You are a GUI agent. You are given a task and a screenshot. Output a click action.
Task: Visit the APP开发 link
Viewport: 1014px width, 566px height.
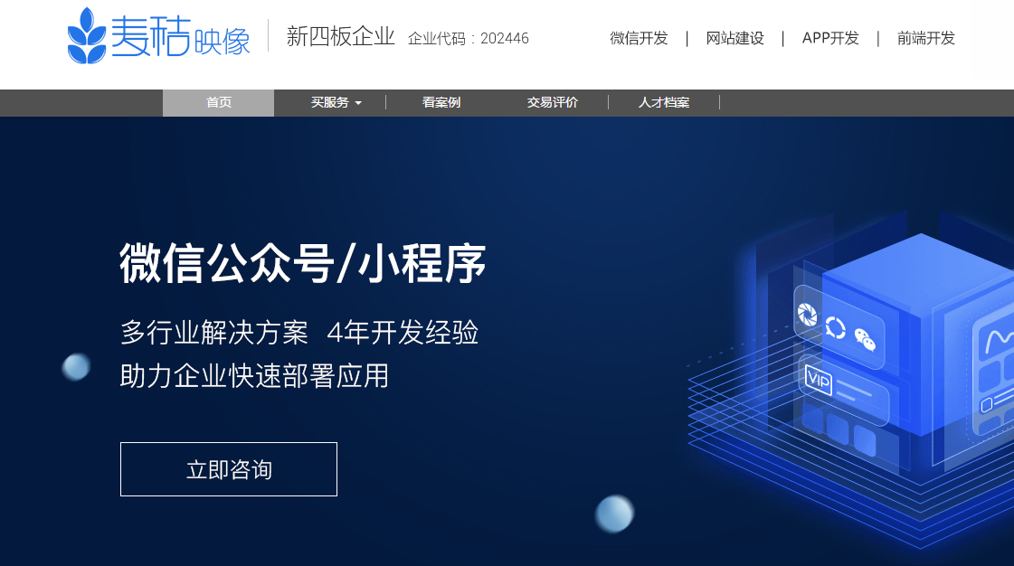830,38
